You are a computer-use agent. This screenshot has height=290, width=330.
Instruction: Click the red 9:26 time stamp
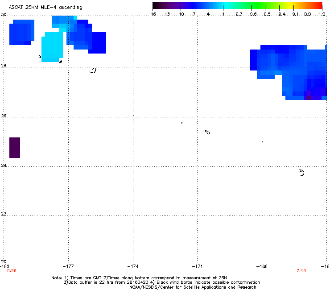tap(12, 271)
